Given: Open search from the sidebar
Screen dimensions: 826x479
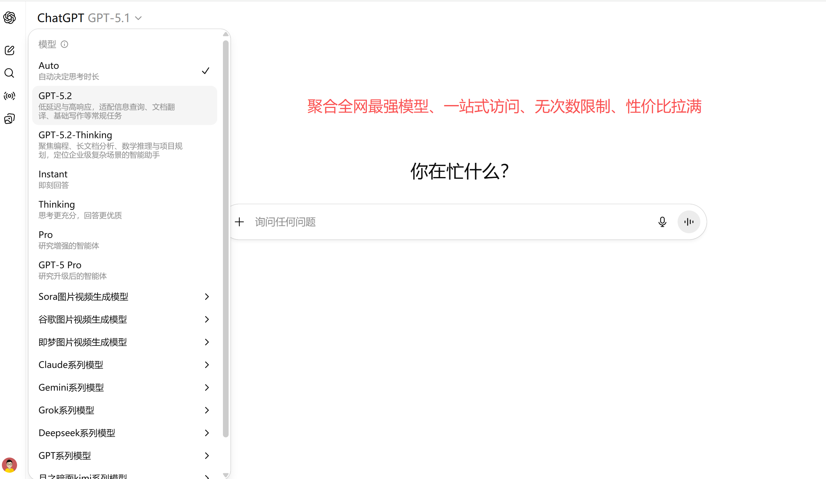Looking at the screenshot, I should tap(9, 73).
